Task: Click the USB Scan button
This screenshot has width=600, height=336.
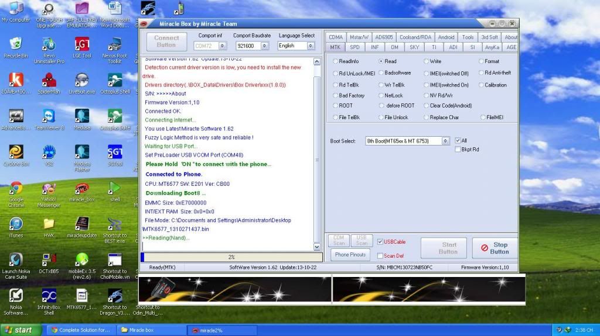Action: [x=361, y=240]
